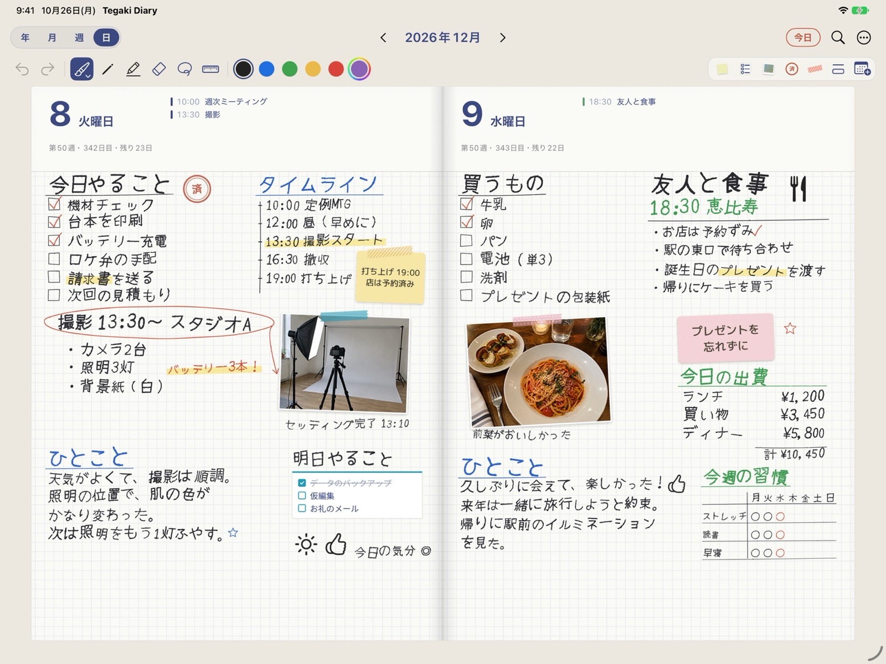This screenshot has width=886, height=664.
Task: Open the 13:30 撮影 event
Action: pos(195,115)
